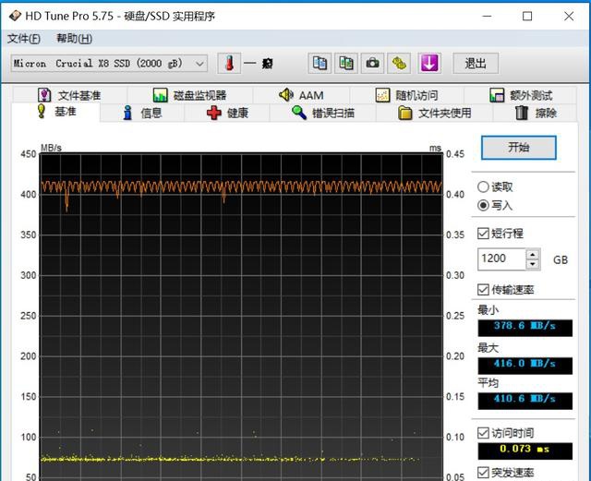Select the 基准 benchmark tab
Viewport: 591px width, 481px height.
[55, 112]
